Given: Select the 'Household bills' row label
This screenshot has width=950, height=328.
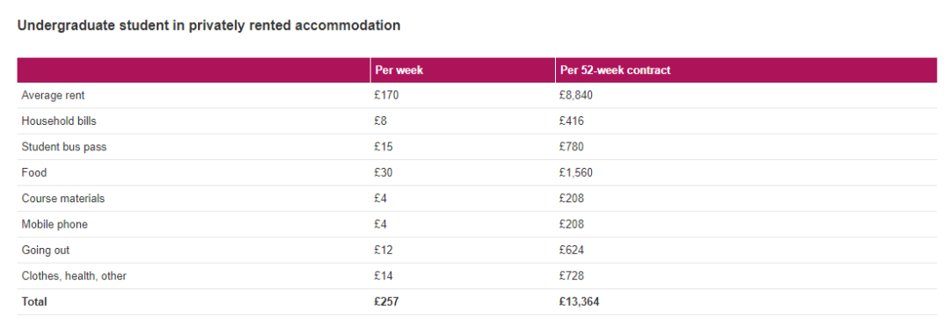Looking at the screenshot, I should pyautogui.click(x=59, y=121).
